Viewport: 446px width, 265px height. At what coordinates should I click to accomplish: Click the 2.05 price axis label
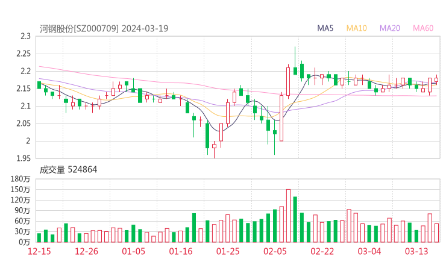tap(24, 123)
